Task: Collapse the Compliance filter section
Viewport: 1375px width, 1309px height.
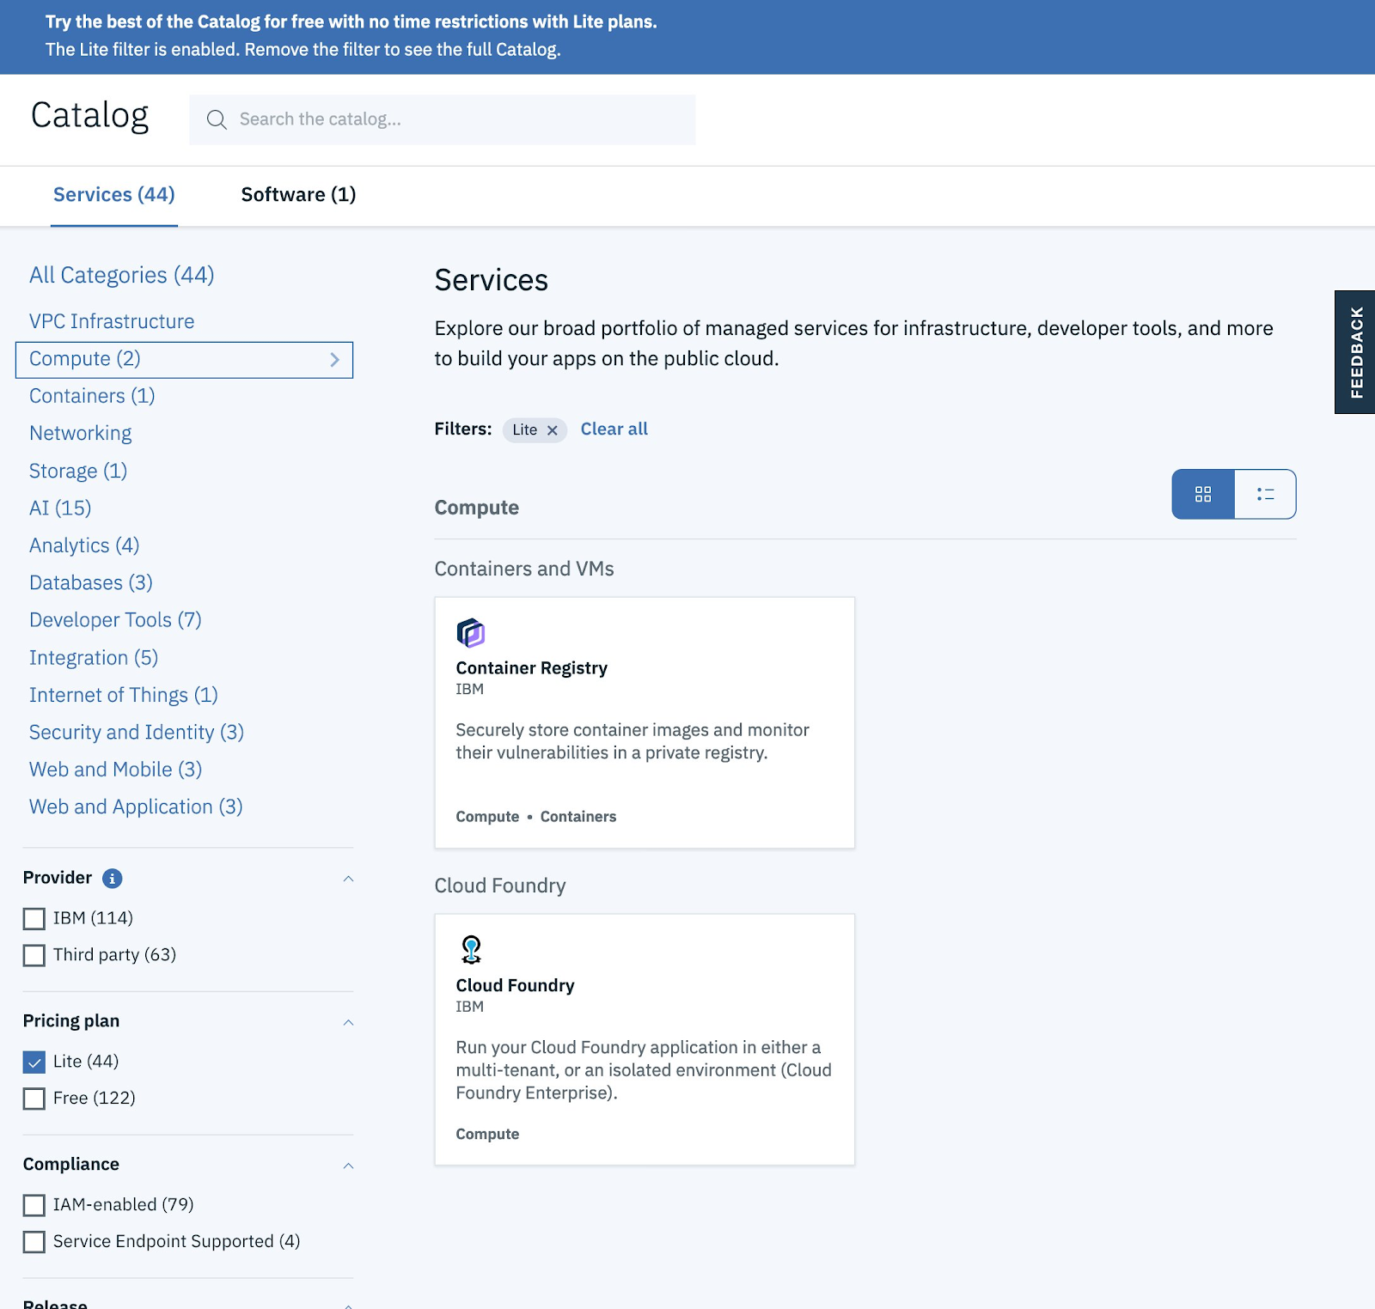Action: pyautogui.click(x=348, y=1165)
